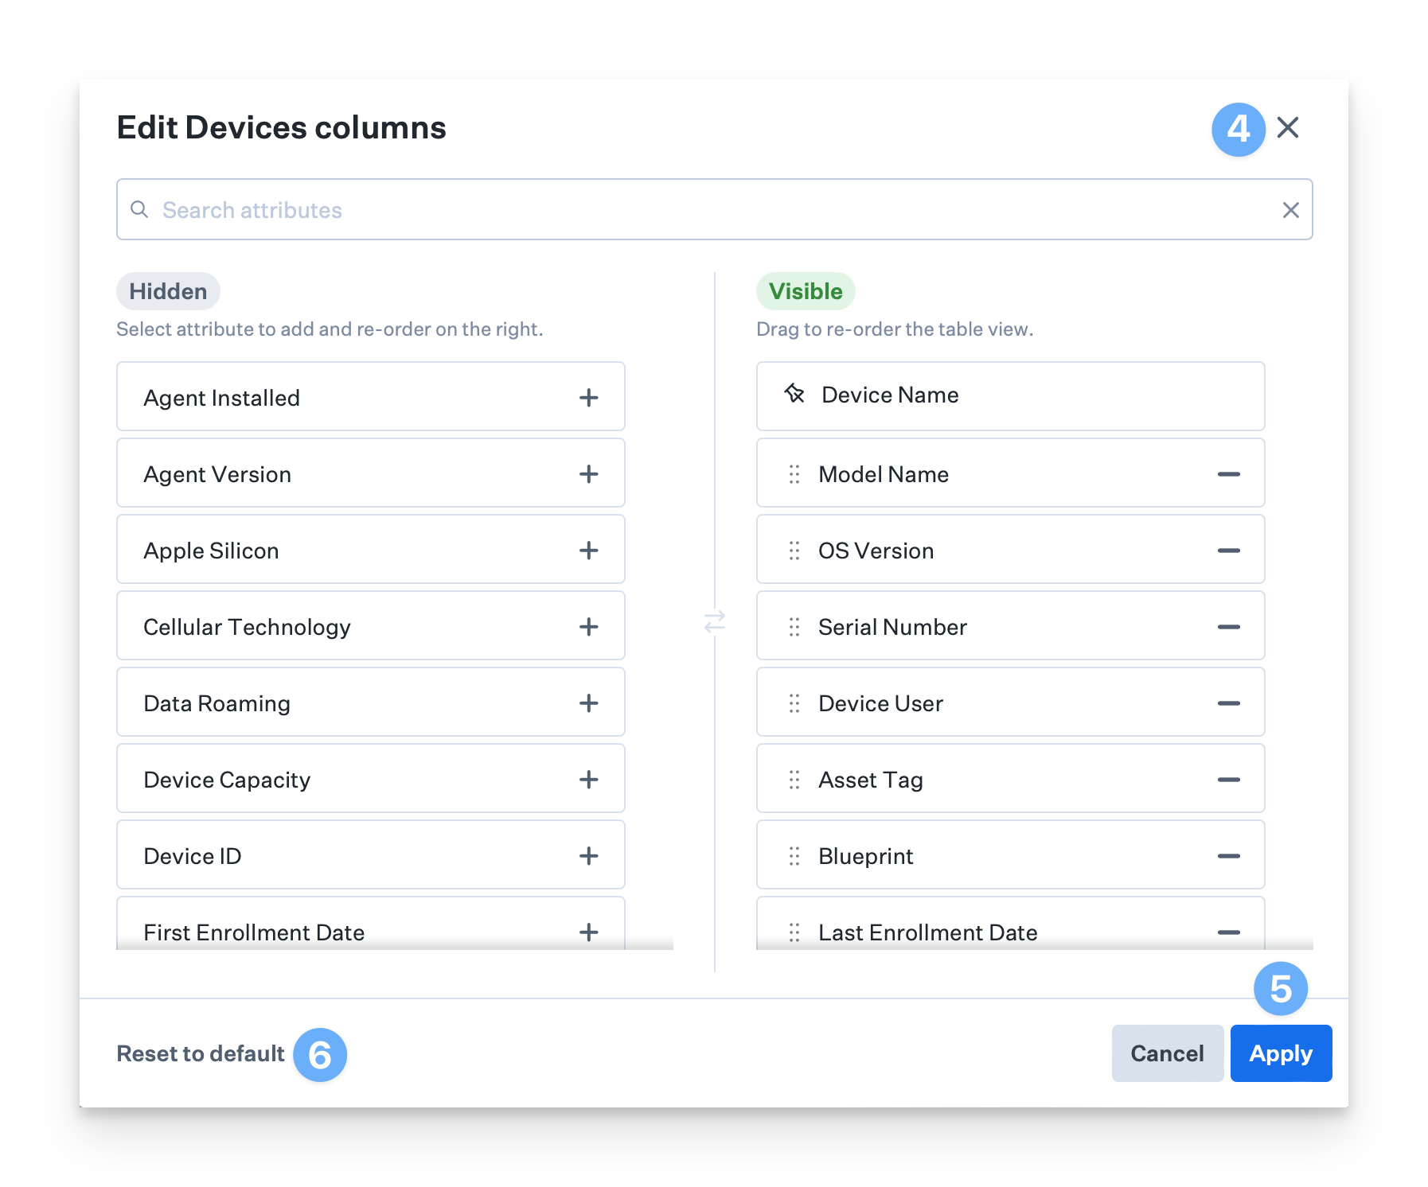Remove Last Enrollment Date column
This screenshot has width=1428, height=1187.
coord(1228,932)
